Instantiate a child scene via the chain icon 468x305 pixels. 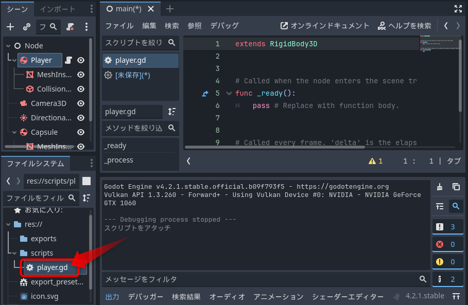coord(26,26)
